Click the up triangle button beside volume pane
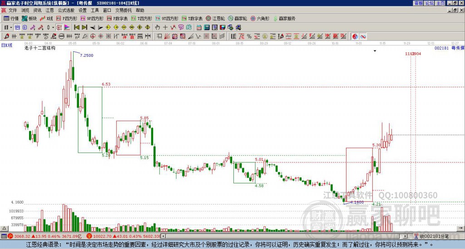This screenshot has width=465, height=249. click(x=4, y=228)
